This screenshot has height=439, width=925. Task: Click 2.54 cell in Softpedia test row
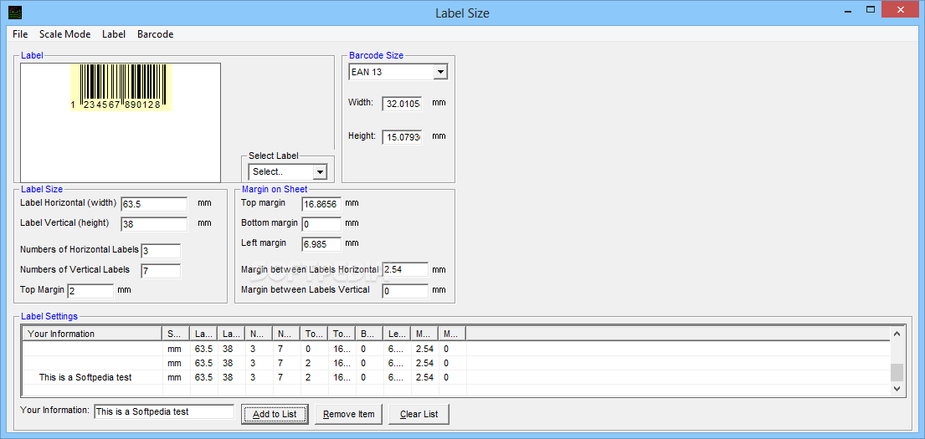coord(424,377)
